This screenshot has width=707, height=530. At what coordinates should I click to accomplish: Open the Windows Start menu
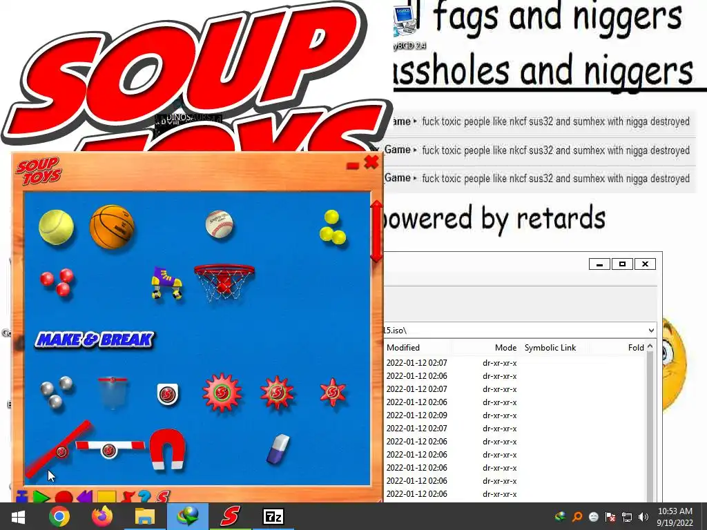click(18, 517)
